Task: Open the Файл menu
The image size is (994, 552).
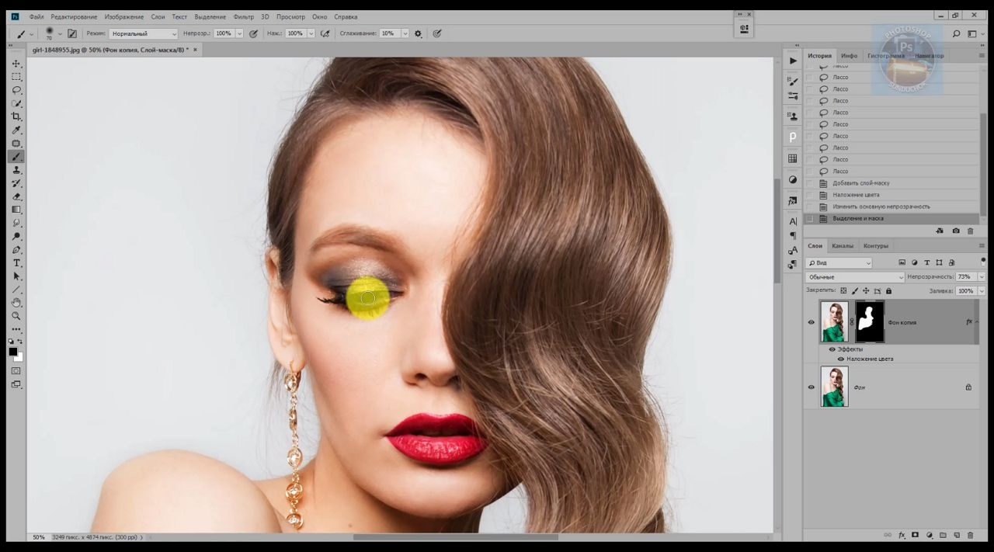Action: [x=36, y=16]
